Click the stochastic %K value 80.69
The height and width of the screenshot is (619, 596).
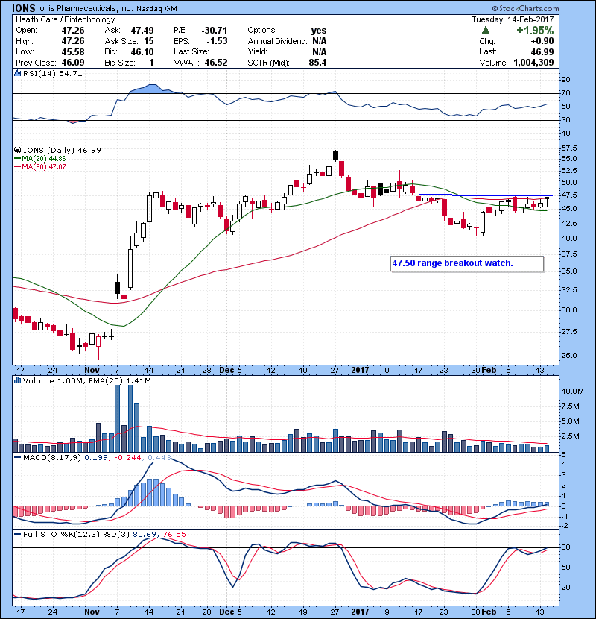click(145, 534)
